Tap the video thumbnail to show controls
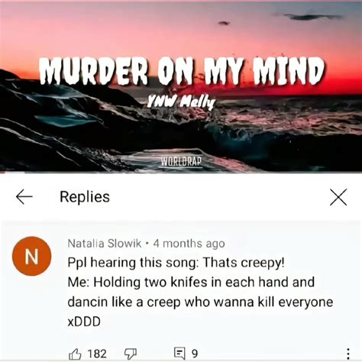This screenshot has width=362, height=362. click(x=181, y=86)
